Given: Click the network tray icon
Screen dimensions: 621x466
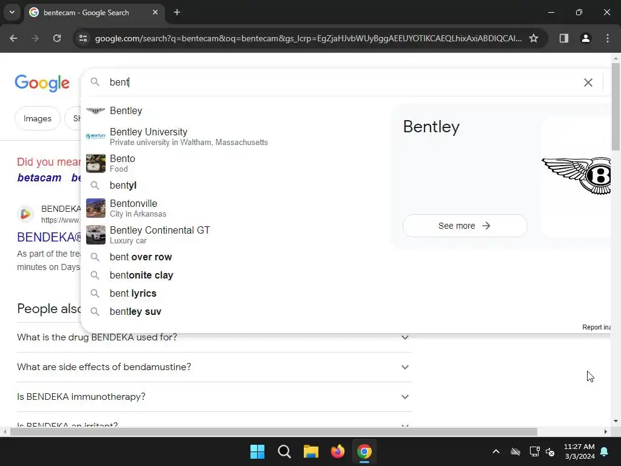Looking at the screenshot, I should 534,451.
